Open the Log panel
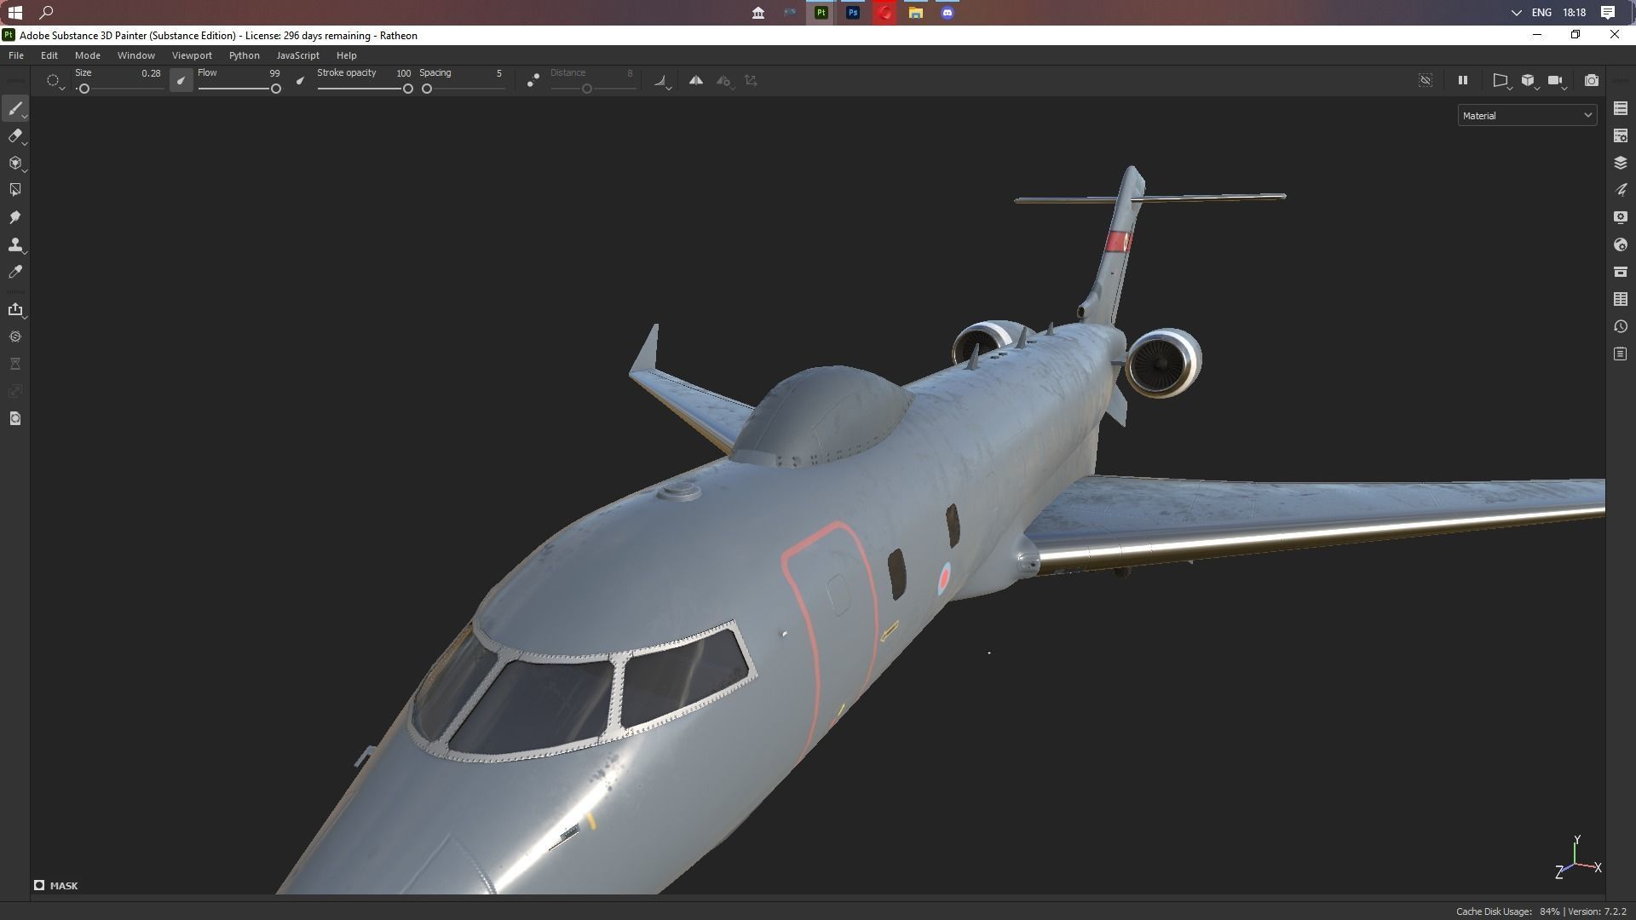 [1621, 354]
